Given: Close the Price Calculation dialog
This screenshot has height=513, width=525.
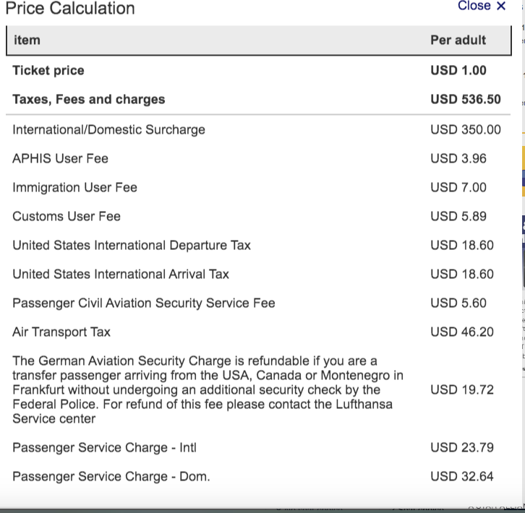Looking at the screenshot, I should point(482,6).
